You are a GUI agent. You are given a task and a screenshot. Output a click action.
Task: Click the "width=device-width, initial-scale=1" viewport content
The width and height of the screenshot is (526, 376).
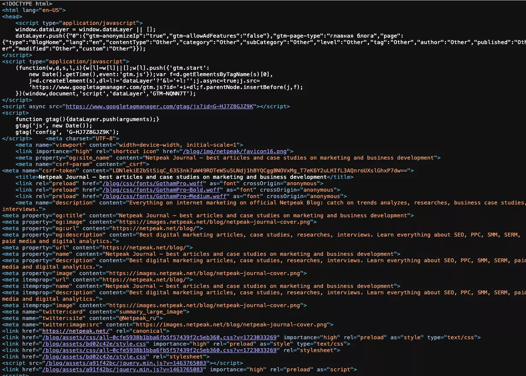coord(177,145)
